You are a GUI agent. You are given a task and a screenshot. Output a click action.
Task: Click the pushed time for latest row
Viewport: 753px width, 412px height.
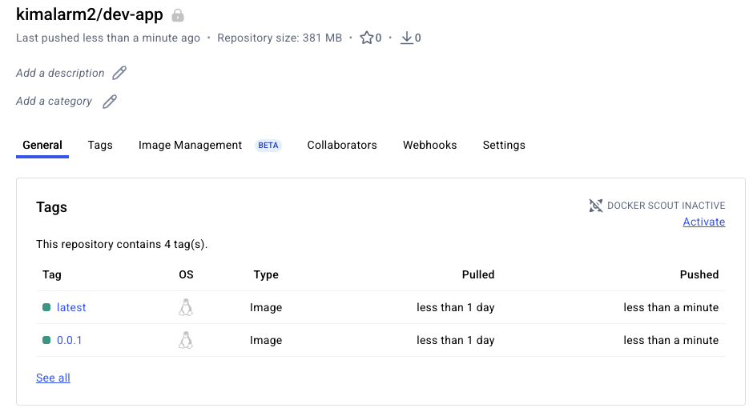click(x=670, y=307)
